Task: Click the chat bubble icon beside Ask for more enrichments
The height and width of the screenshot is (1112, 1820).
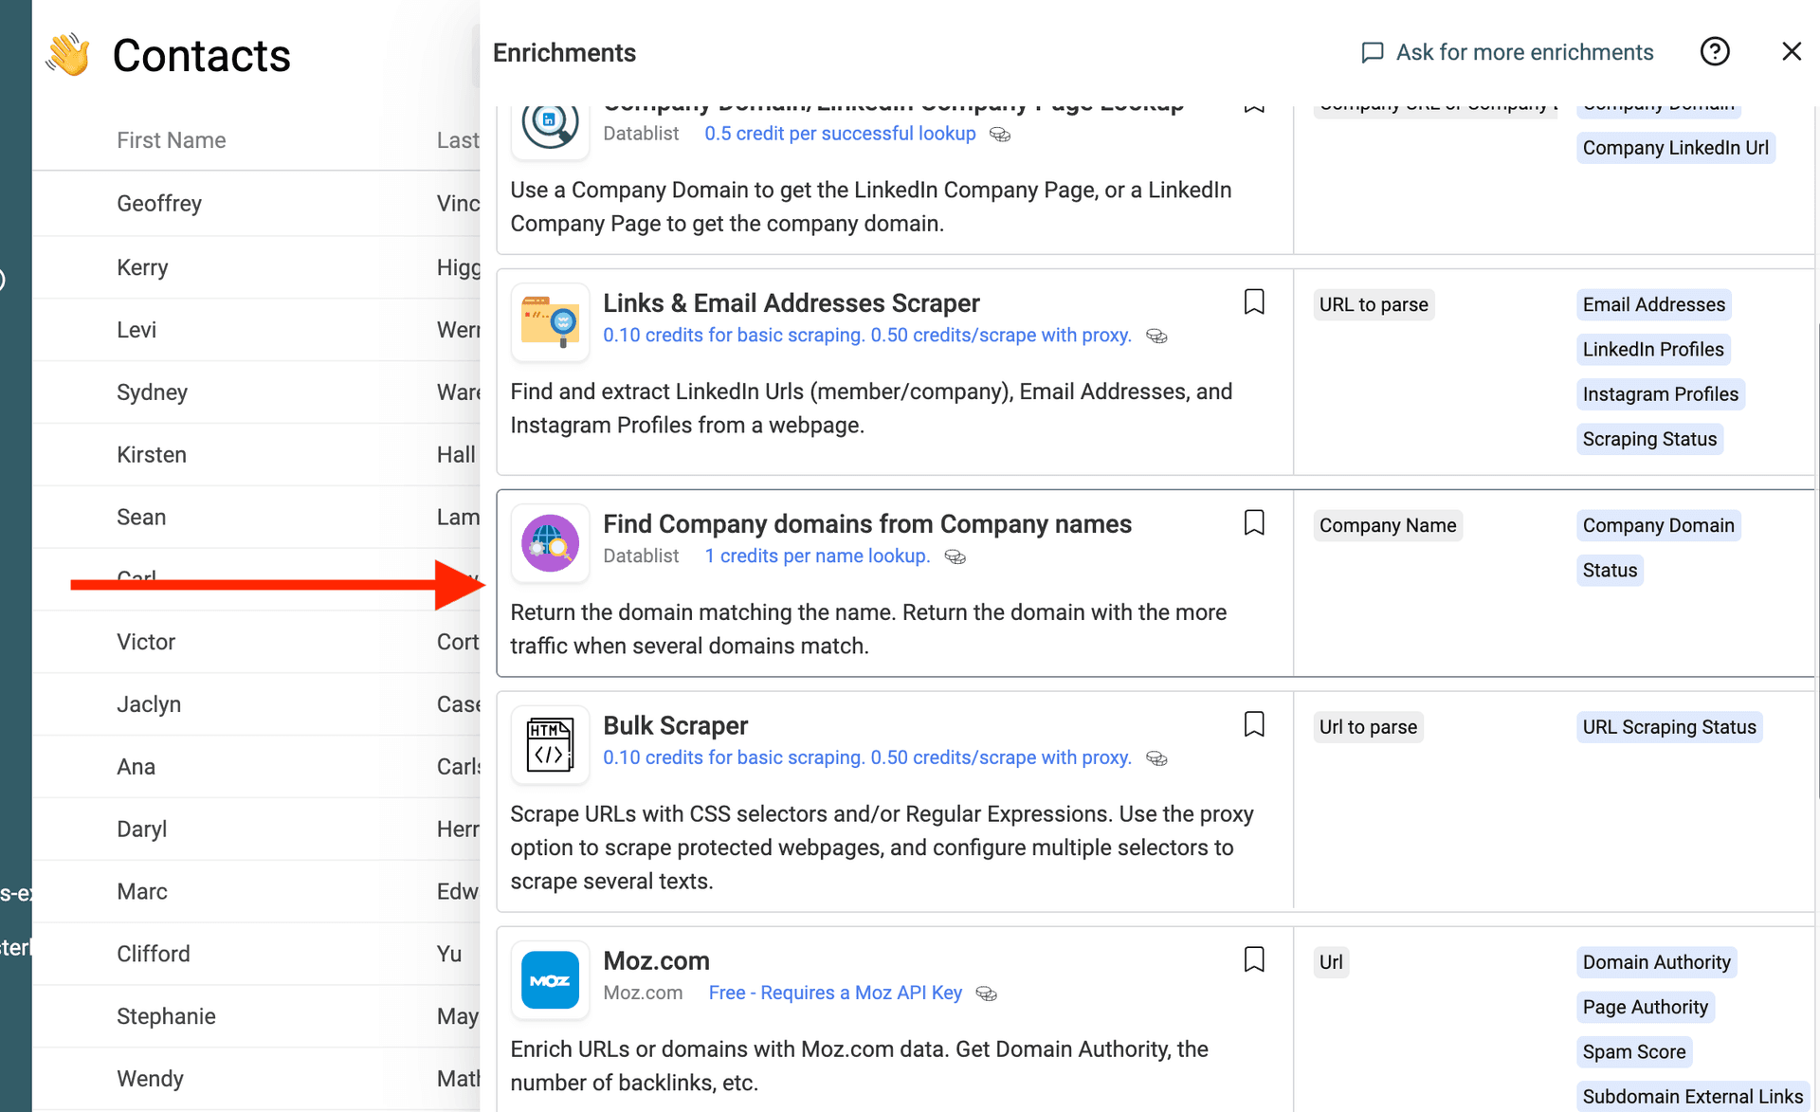Action: point(1372,52)
